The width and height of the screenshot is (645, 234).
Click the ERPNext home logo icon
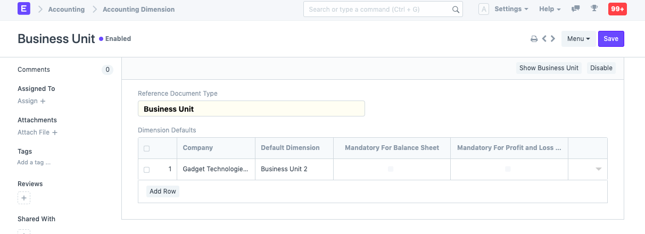pos(24,9)
